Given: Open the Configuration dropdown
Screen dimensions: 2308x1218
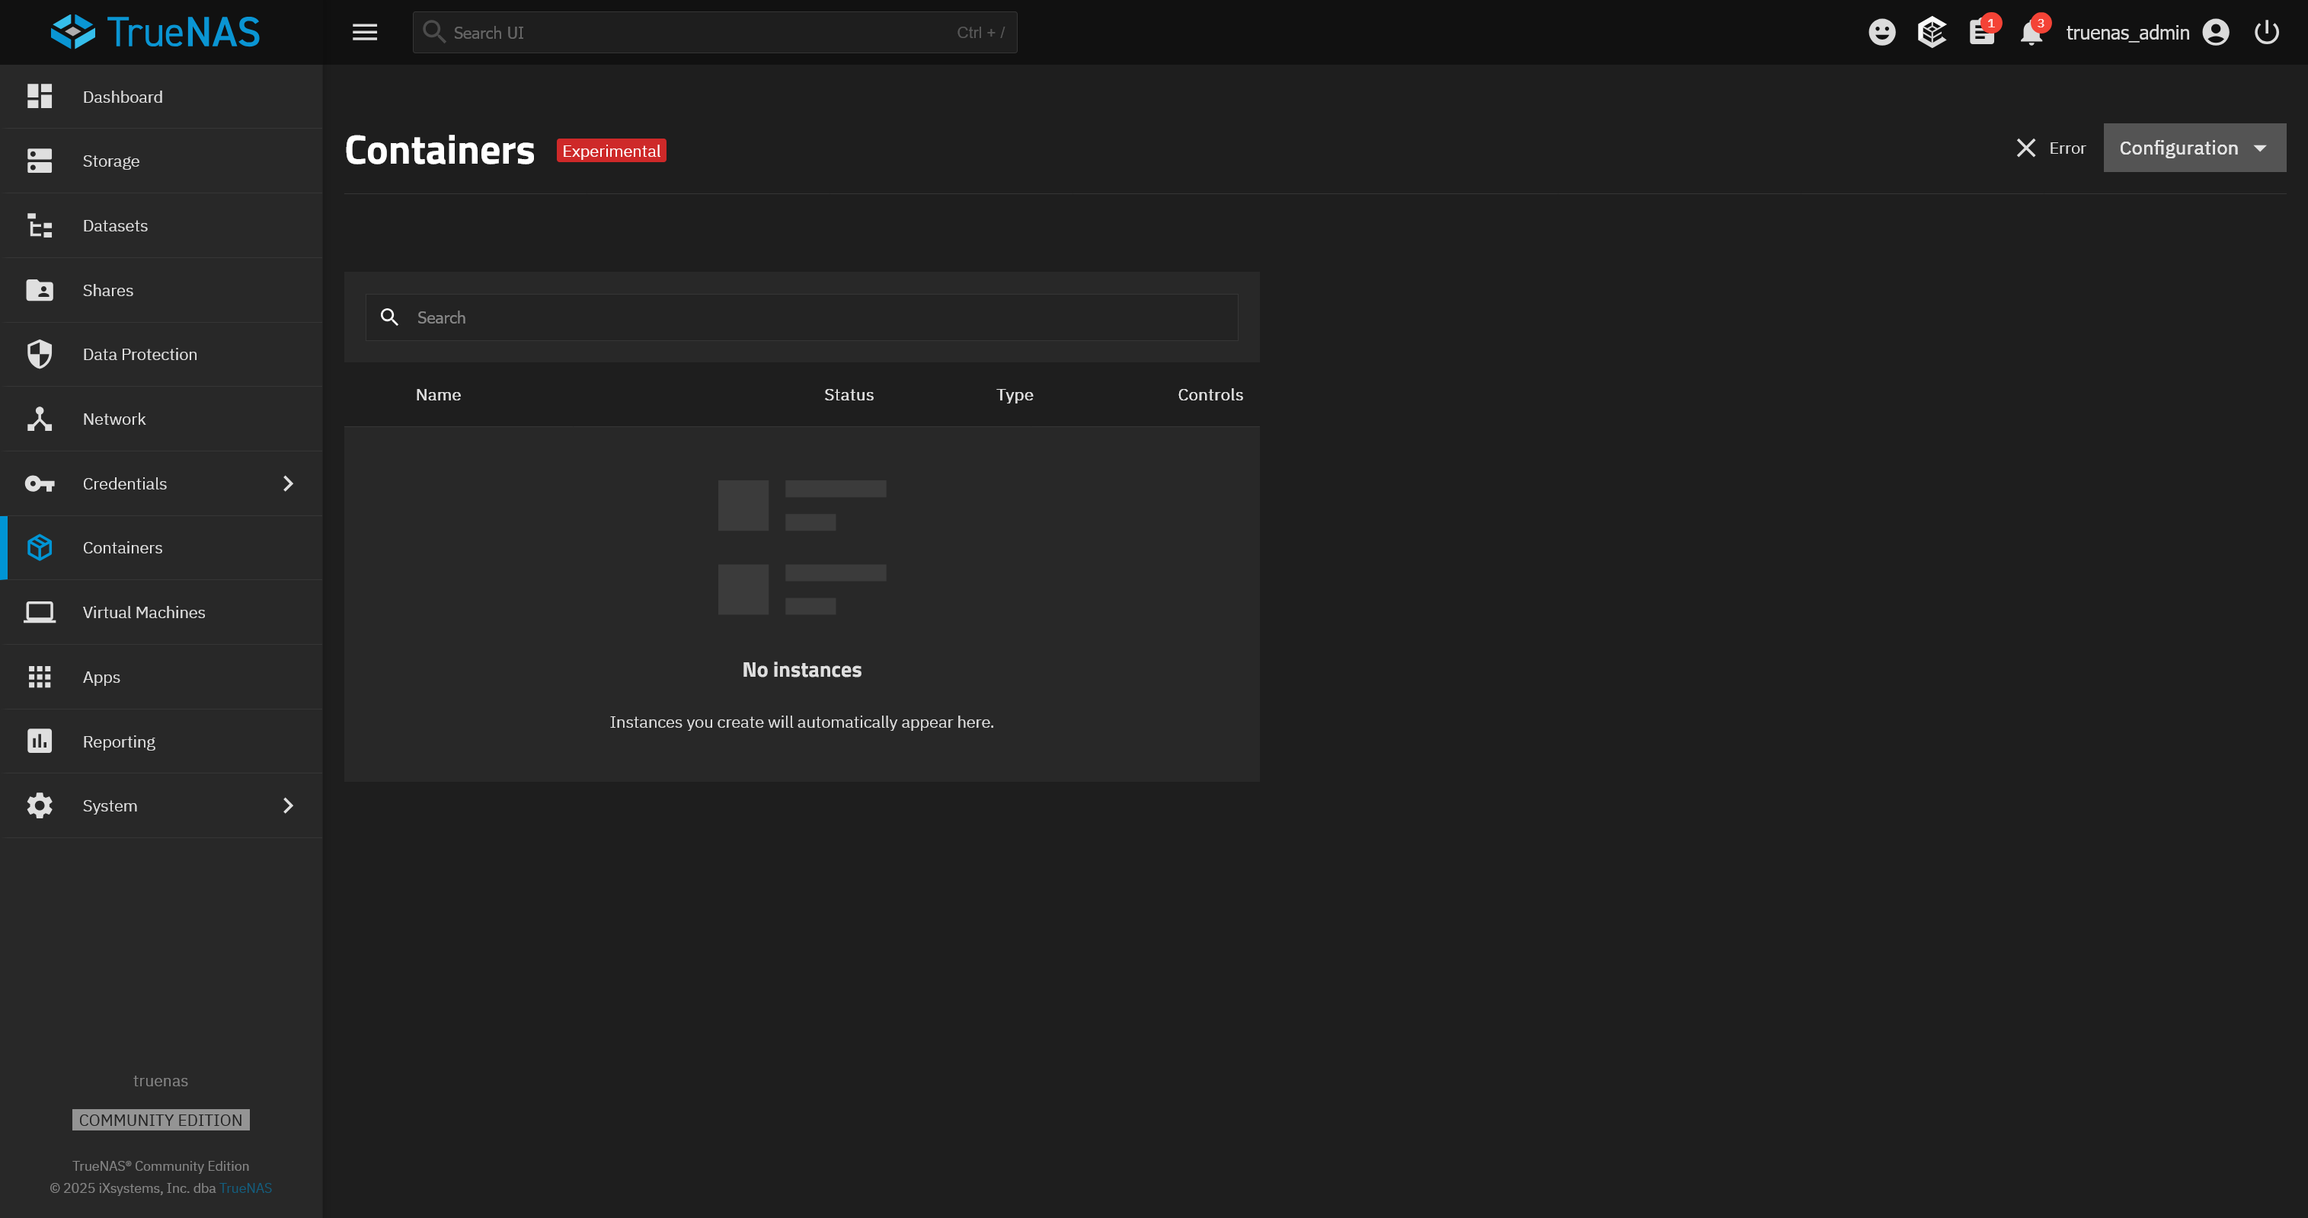Looking at the screenshot, I should tap(2195, 148).
